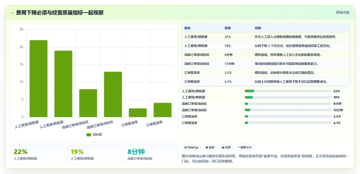The height and width of the screenshot is (174, 360).
Task: Open the 19% 人工费用/销售额 data card
Action: tap(94, 154)
